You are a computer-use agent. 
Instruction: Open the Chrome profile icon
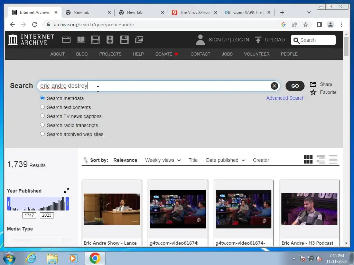point(330,24)
